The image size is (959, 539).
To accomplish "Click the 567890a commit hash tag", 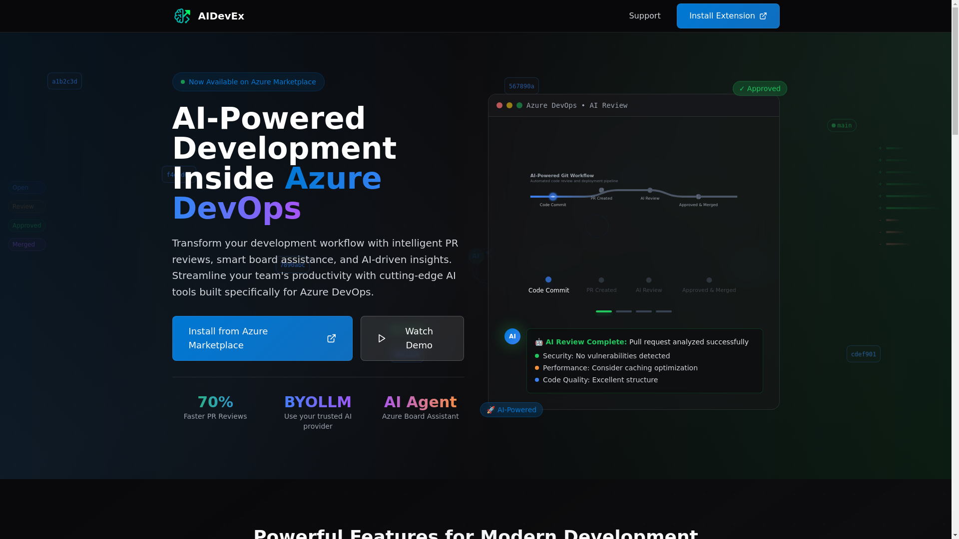I will pyautogui.click(x=521, y=86).
